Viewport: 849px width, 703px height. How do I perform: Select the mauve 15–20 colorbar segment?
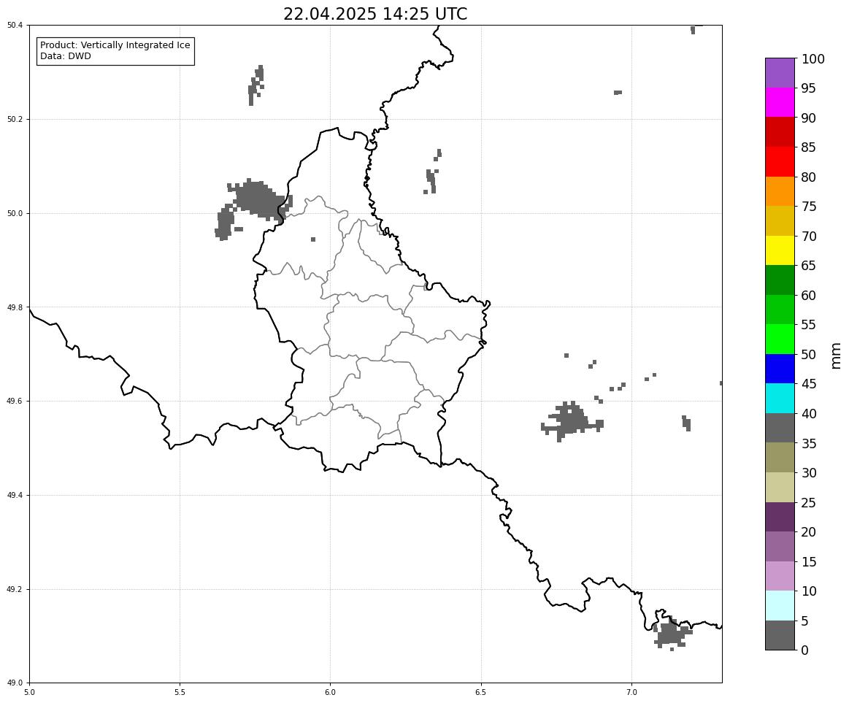[780, 546]
